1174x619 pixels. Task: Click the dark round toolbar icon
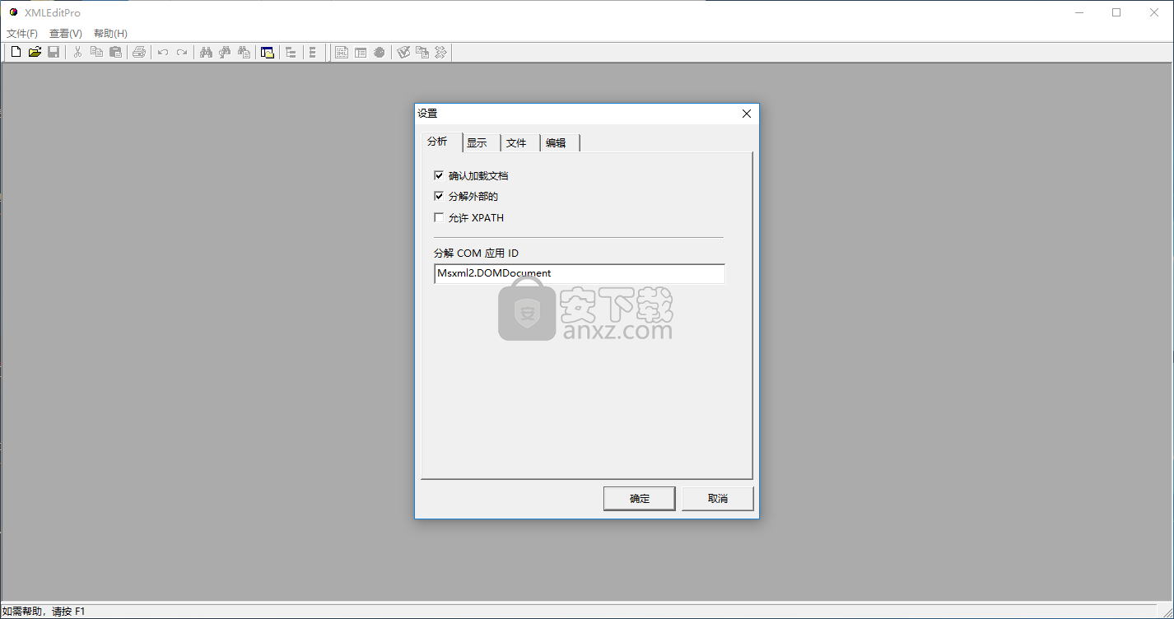(x=380, y=53)
